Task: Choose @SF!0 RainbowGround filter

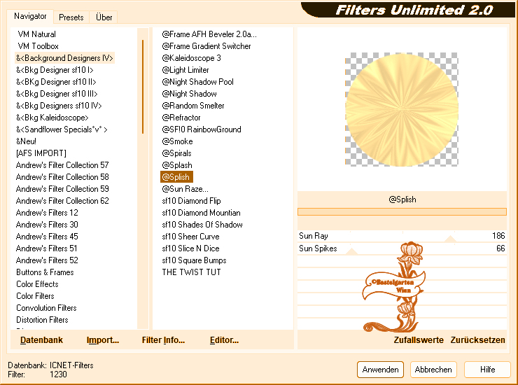Action: point(202,129)
